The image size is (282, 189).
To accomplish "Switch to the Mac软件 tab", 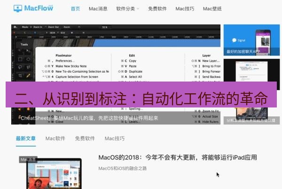I will 55,139.
